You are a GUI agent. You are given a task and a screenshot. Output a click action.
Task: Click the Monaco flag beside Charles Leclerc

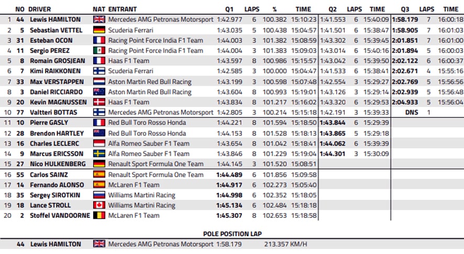pyautogui.click(x=99, y=144)
